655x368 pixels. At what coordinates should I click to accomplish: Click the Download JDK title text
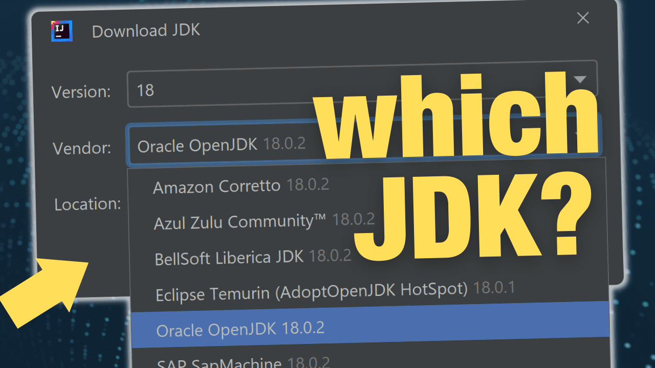[146, 31]
